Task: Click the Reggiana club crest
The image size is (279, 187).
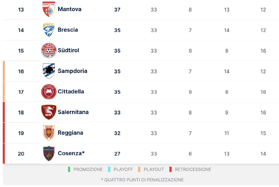Action: pos(49,133)
